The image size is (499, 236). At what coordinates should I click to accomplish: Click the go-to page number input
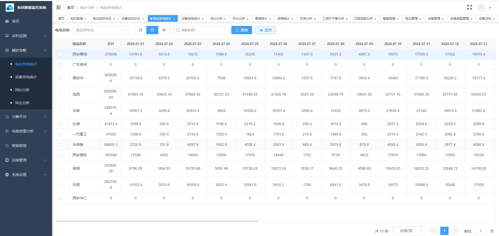[x=481, y=231]
